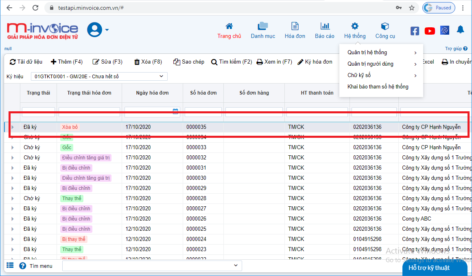
Task: Click browser reload button
Action: pyautogui.click(x=35, y=8)
